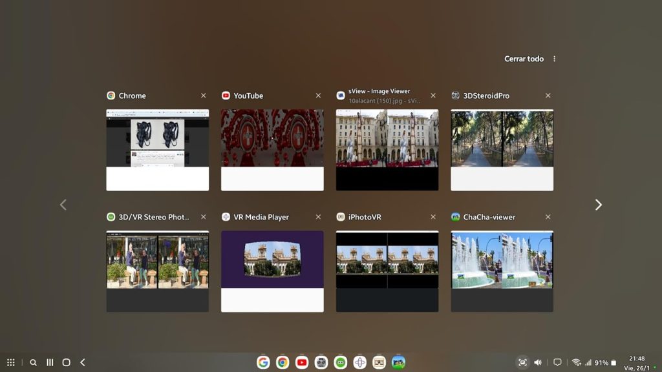Viewport: 662px width, 372px height.
Task: Open iPhotoVR from the taskbar
Action: pos(379,362)
